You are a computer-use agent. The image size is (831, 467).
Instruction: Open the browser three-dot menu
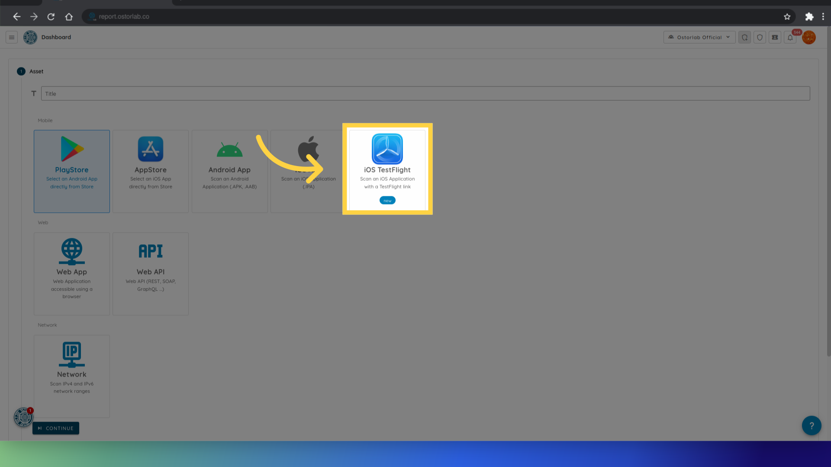823,16
